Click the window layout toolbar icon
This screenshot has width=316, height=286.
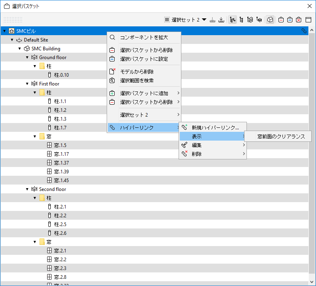[308, 20]
